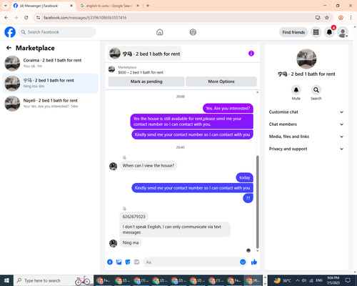The image size is (357, 286).
Task: Expand the Privacy and support section
Action: click(306, 149)
